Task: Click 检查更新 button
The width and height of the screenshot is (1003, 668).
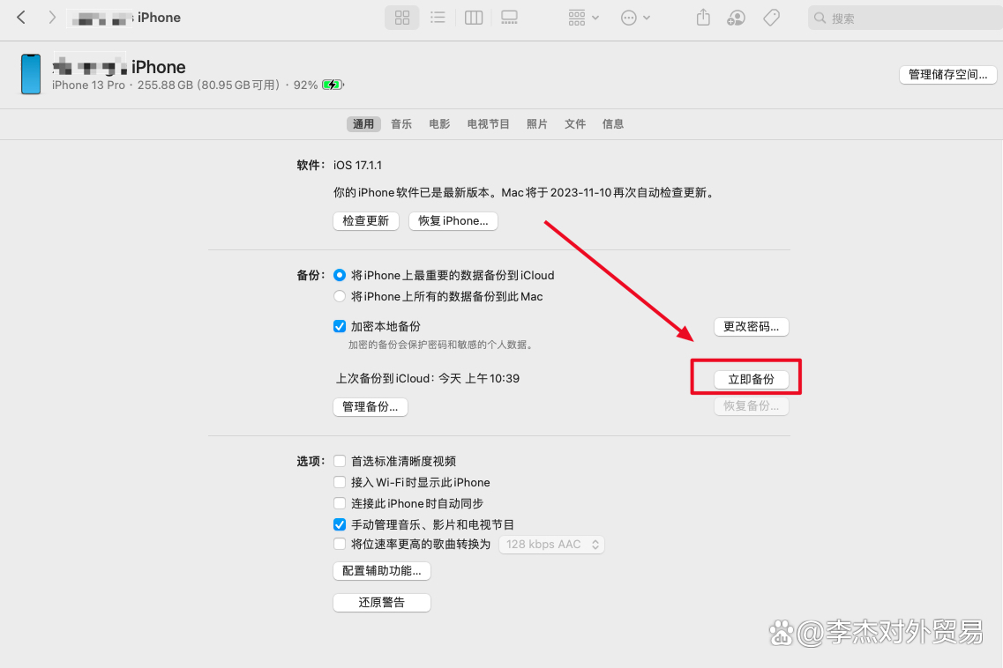Action: (366, 221)
